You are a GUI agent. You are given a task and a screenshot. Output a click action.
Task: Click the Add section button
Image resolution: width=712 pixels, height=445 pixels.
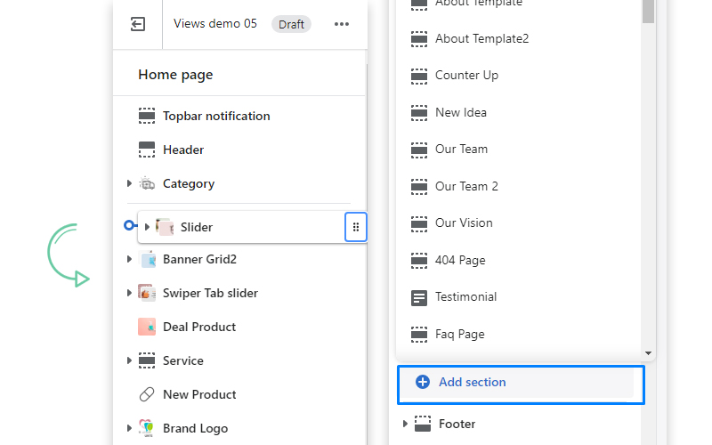coord(520,383)
